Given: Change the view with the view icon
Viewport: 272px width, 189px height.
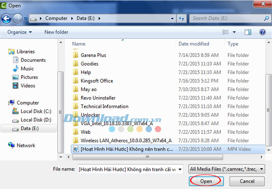Looking at the screenshot, I should (x=225, y=32).
